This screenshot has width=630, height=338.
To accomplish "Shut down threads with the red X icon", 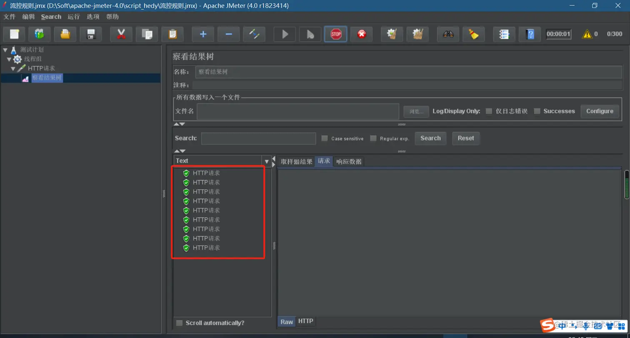I will pyautogui.click(x=362, y=34).
